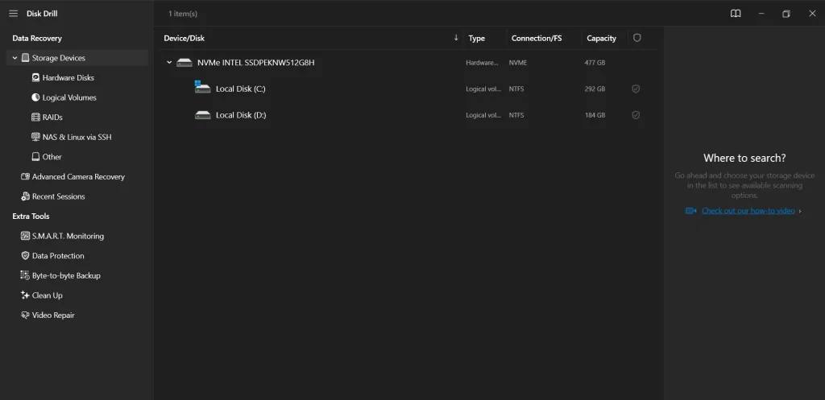The image size is (825, 400).
Task: Close the Disk Drill window
Action: [812, 14]
